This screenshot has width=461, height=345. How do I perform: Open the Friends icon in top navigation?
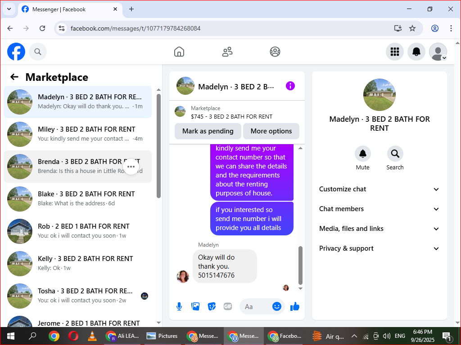click(227, 52)
